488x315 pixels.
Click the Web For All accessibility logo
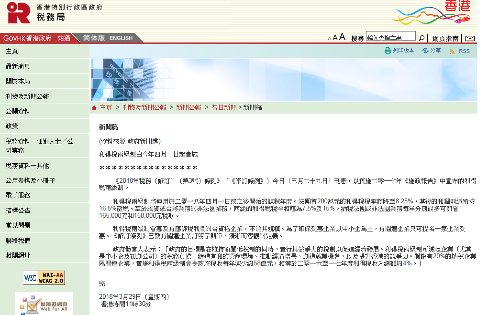click(x=44, y=304)
